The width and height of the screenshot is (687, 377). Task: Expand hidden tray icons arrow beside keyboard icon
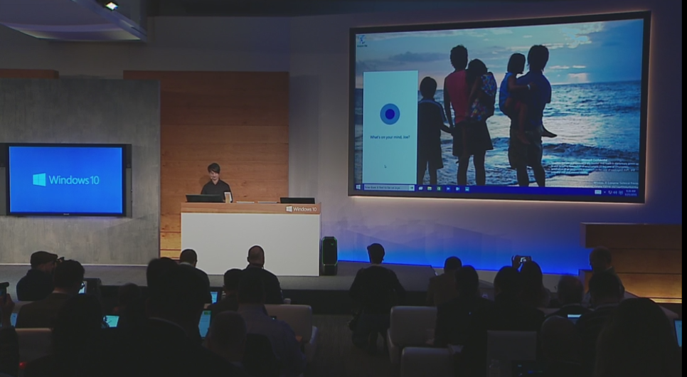coord(605,192)
